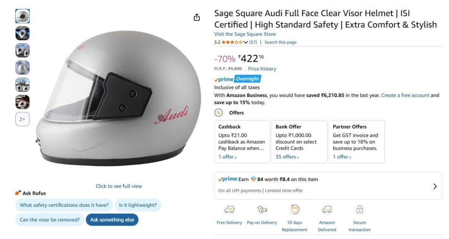This screenshot has width=449, height=239.
Task: Visit the Sage Square Store link
Action: click(x=245, y=34)
